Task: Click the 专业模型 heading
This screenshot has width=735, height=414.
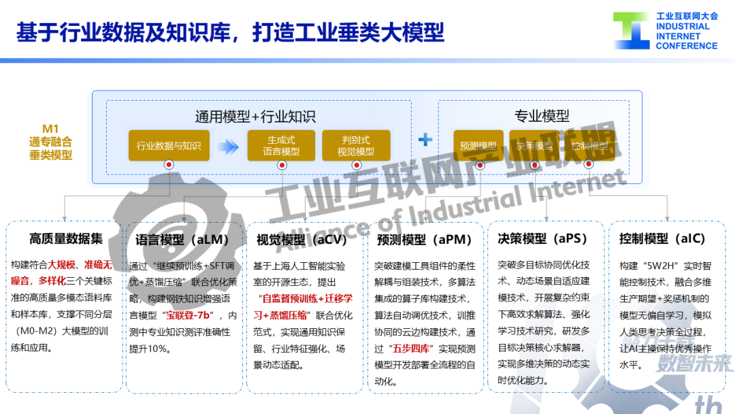Action: pyautogui.click(x=542, y=116)
